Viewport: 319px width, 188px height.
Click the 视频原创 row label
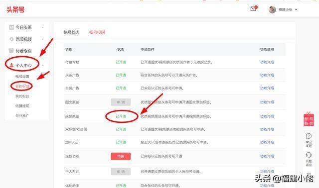[x=72, y=116]
